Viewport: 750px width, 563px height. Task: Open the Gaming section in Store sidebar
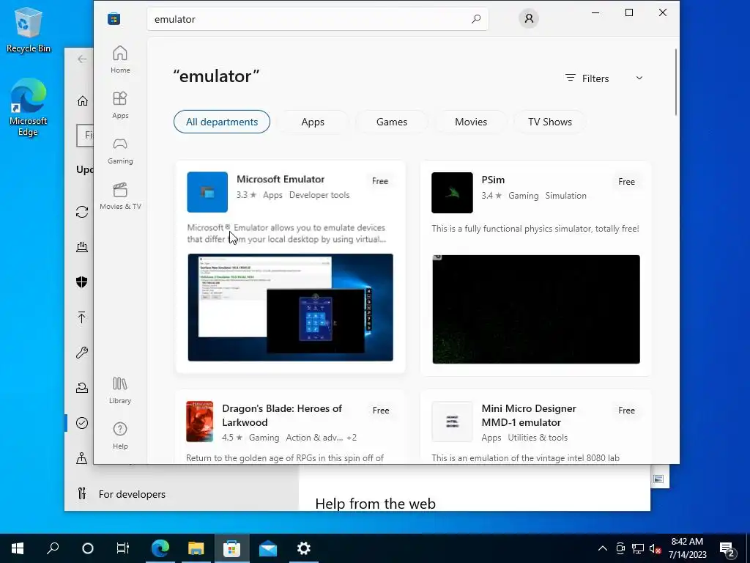(x=120, y=150)
